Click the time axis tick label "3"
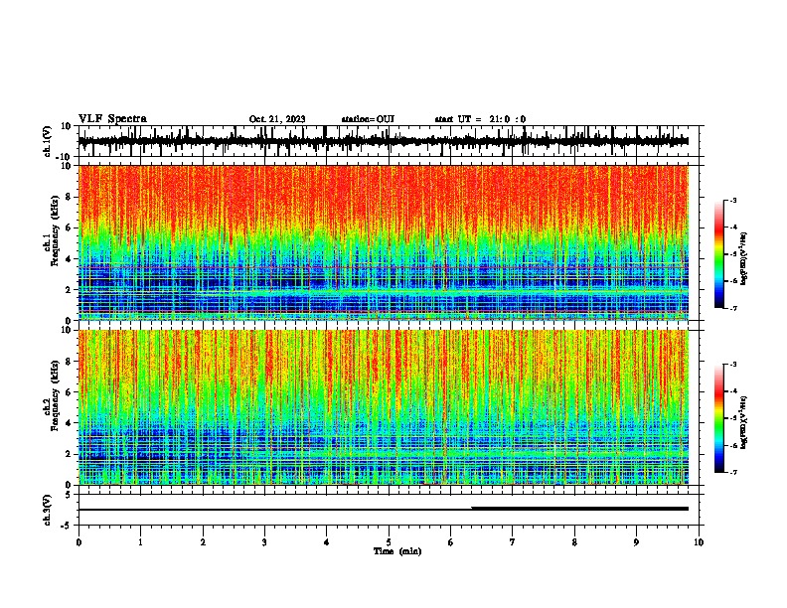787x608 pixels. (x=264, y=542)
